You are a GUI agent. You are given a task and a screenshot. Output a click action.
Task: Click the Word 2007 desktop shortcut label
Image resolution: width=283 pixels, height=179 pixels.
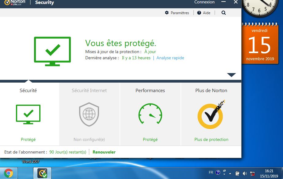point(30,161)
